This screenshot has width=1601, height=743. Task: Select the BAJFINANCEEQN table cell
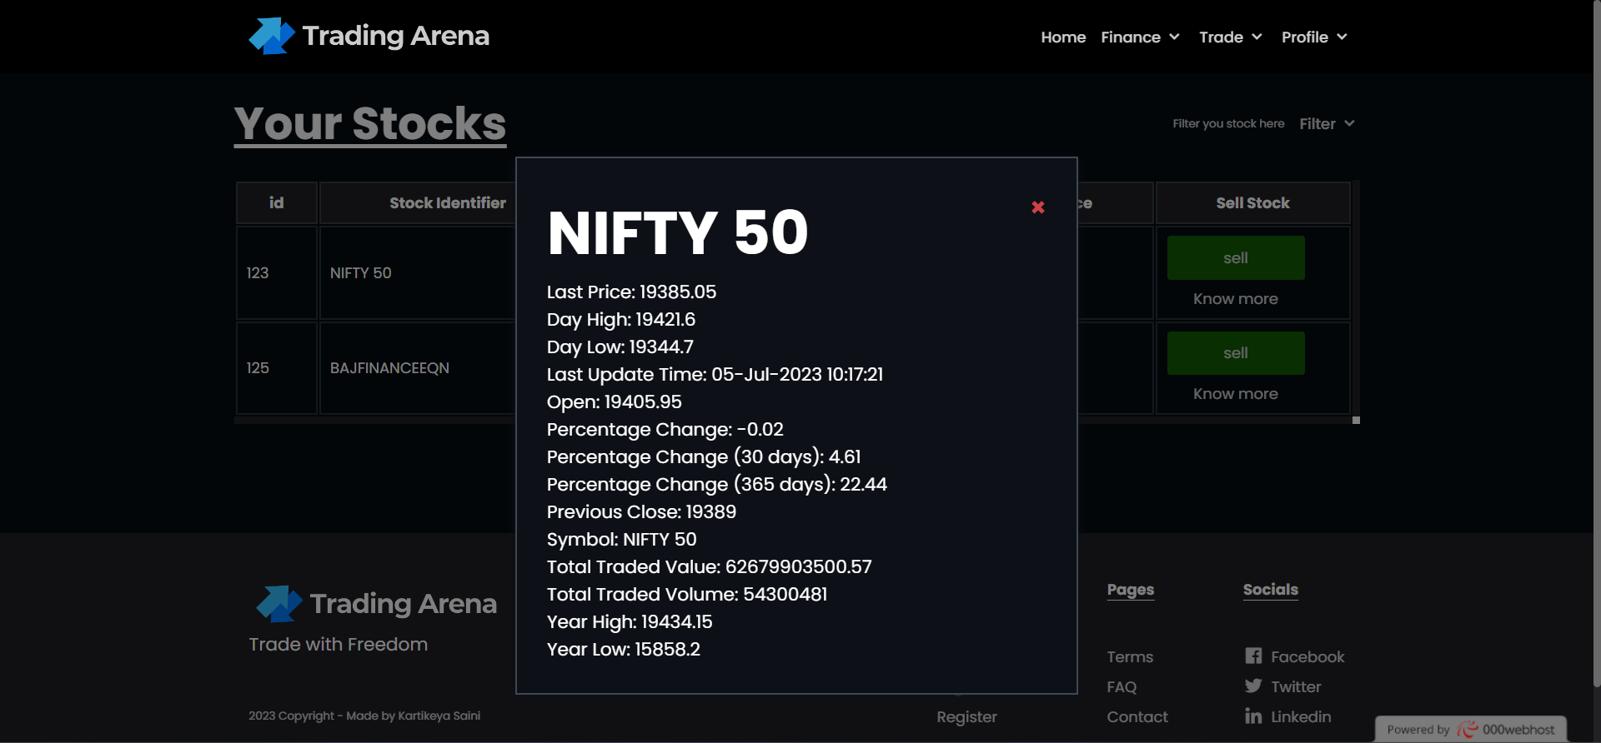418,367
